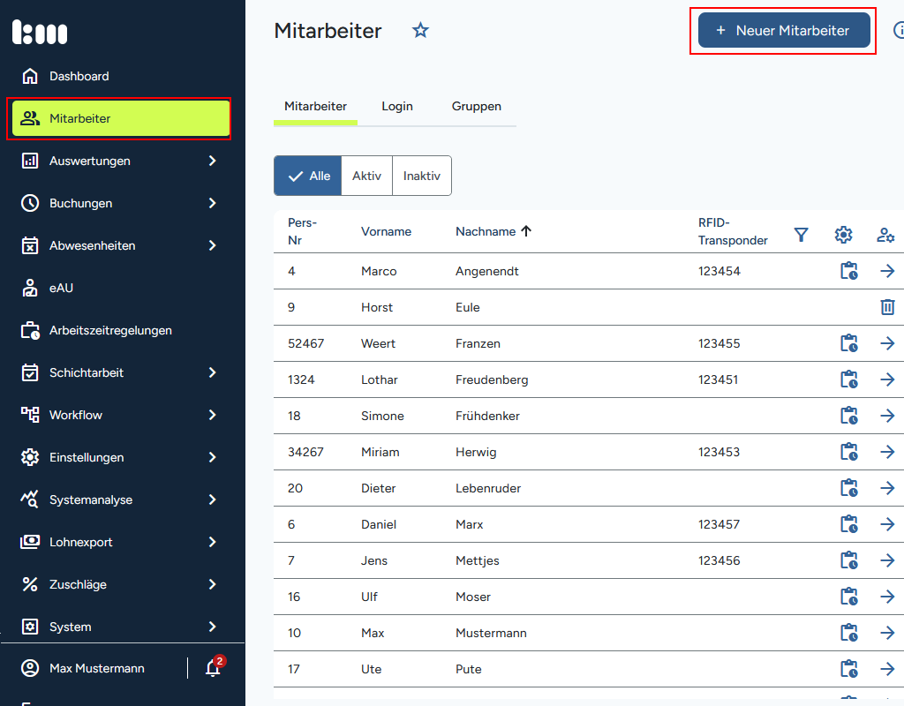904x706 pixels.
Task: Expand the Systemanalyse submenu chevron
Action: 212,499
